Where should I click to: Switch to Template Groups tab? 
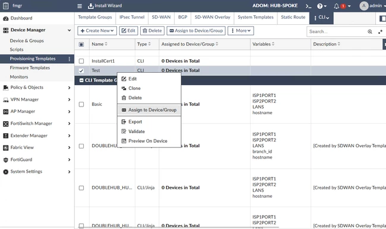click(x=95, y=17)
